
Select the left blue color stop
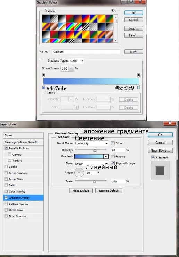pyautogui.click(x=44, y=87)
